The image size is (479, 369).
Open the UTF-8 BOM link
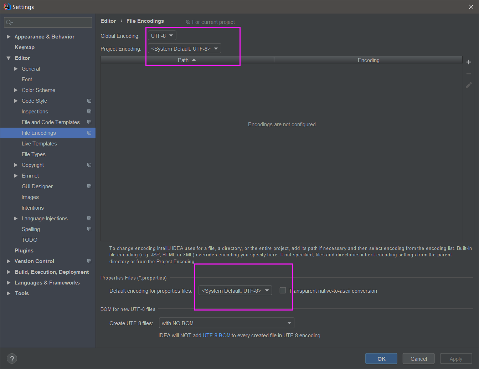tap(216, 335)
